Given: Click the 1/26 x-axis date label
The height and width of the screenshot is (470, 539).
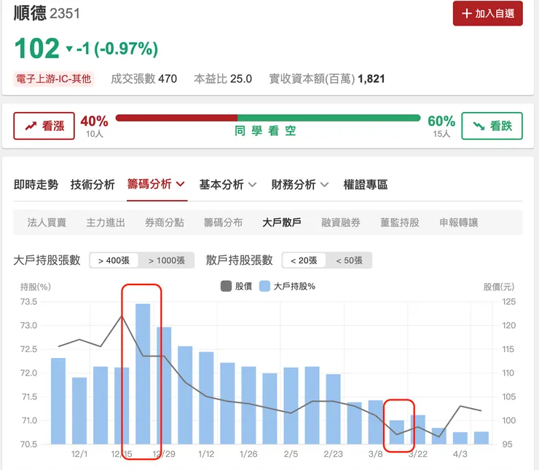Looking at the screenshot, I should [x=248, y=454].
